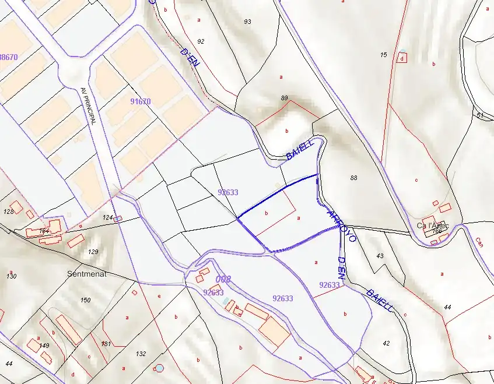Click the "Ca l'Anec" place label
The image size is (494, 384).
433,226
